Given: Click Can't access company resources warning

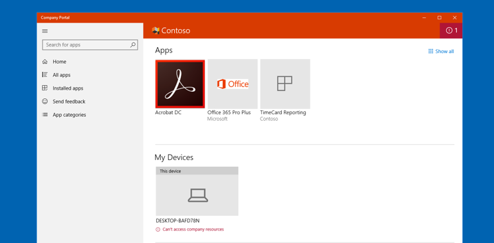Looking at the screenshot, I should (x=189, y=230).
